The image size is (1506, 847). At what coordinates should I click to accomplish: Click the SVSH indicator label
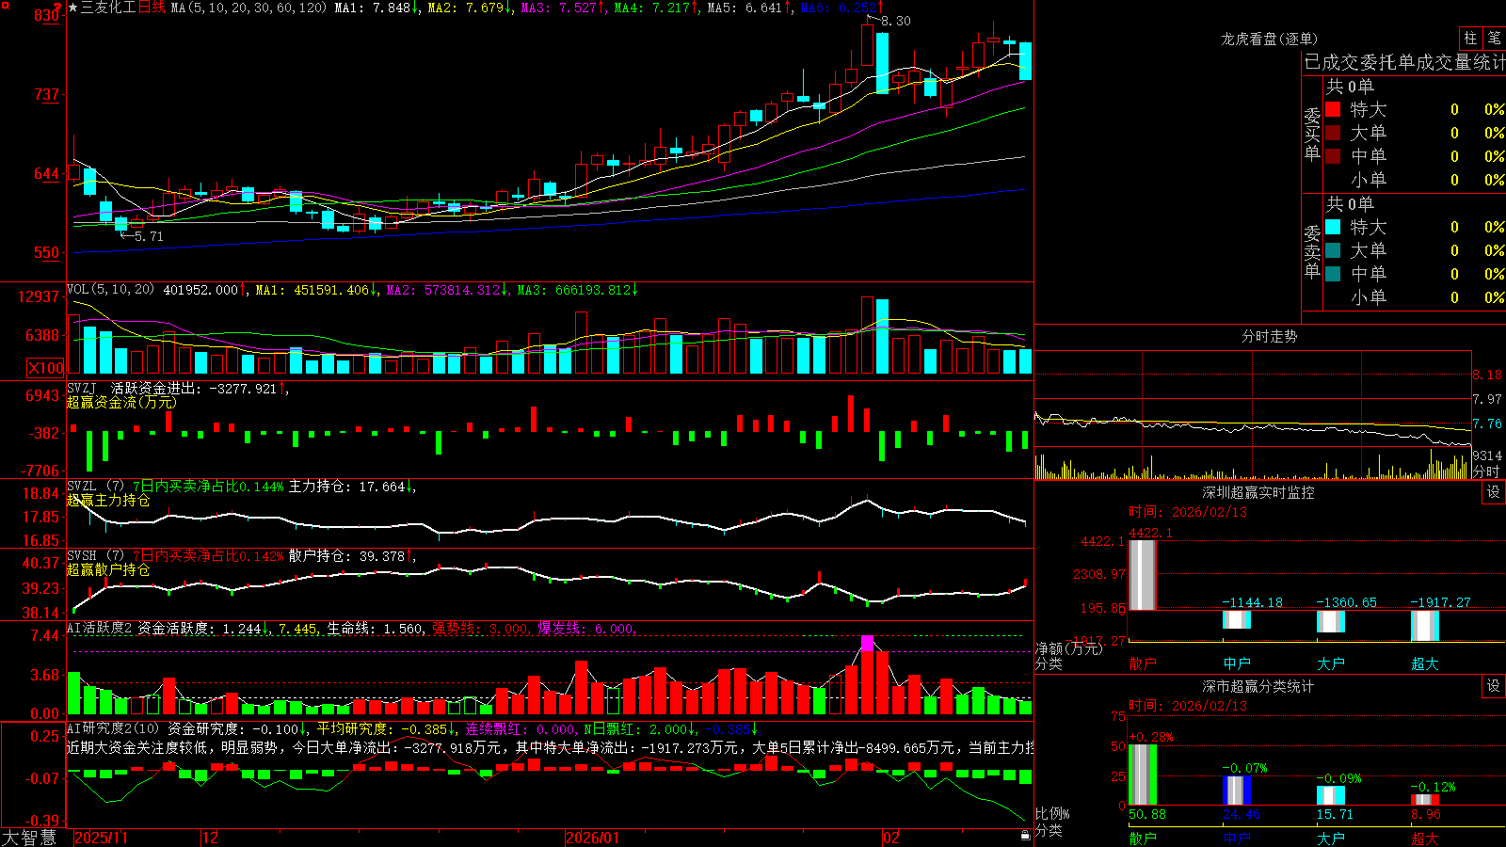(x=82, y=556)
